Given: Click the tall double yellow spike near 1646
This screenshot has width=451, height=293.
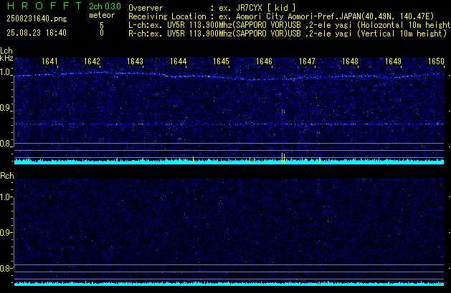Looking at the screenshot, I should pos(283,159).
